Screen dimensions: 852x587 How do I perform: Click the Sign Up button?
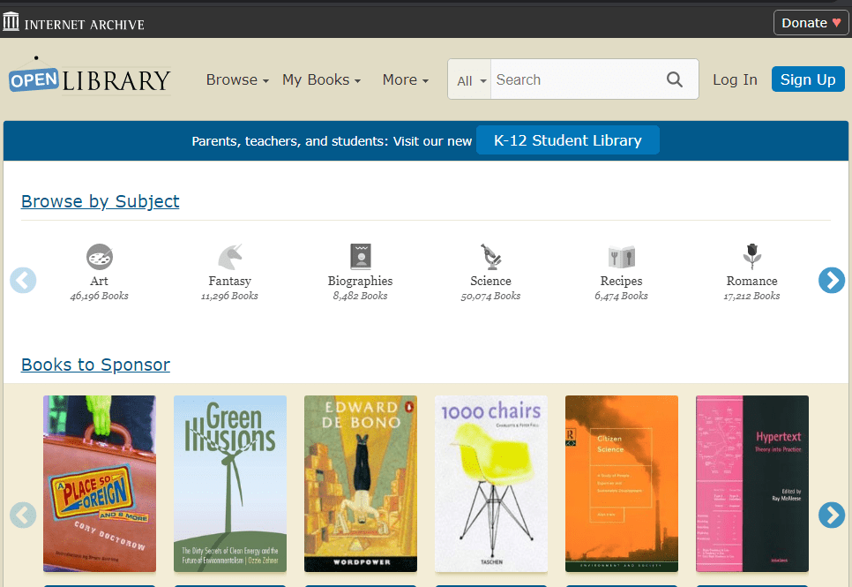(x=808, y=79)
